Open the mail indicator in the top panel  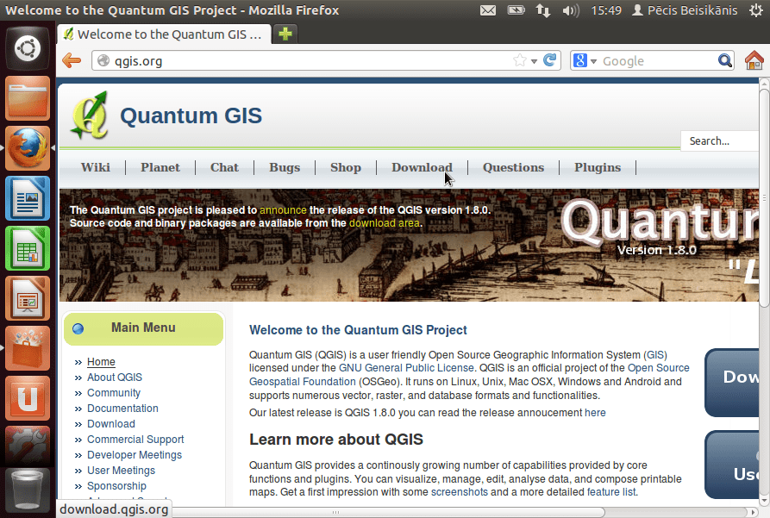[x=488, y=10]
